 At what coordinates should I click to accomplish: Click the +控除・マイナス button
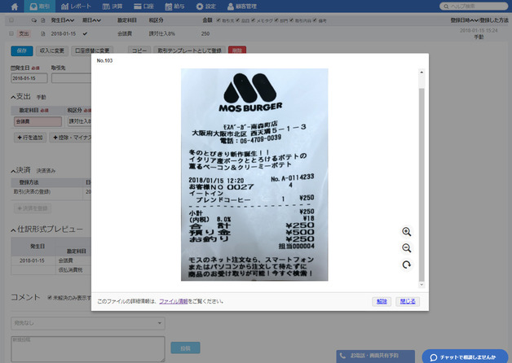(72, 138)
